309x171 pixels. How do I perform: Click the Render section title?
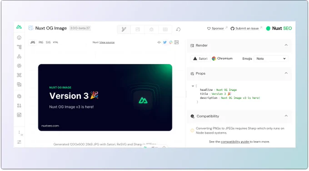click(201, 45)
